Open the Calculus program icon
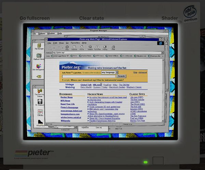The image size is (205, 170). [x=40, y=113]
